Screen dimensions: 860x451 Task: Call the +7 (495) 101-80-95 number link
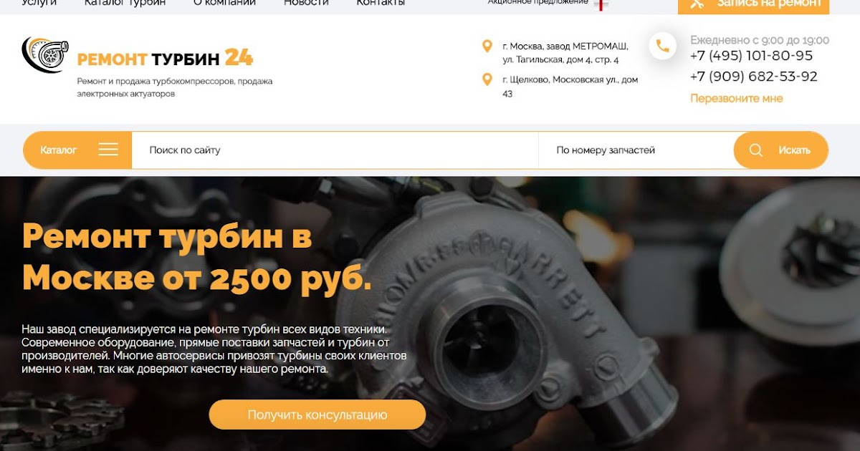752,56
